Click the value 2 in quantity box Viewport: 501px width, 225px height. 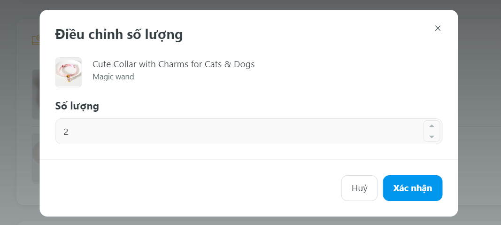click(66, 132)
